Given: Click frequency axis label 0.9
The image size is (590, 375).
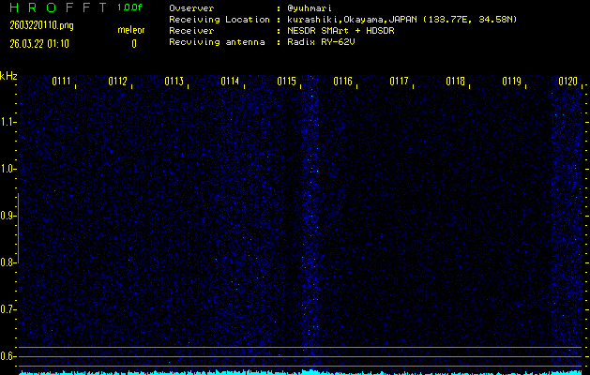Looking at the screenshot, I should click(7, 216).
